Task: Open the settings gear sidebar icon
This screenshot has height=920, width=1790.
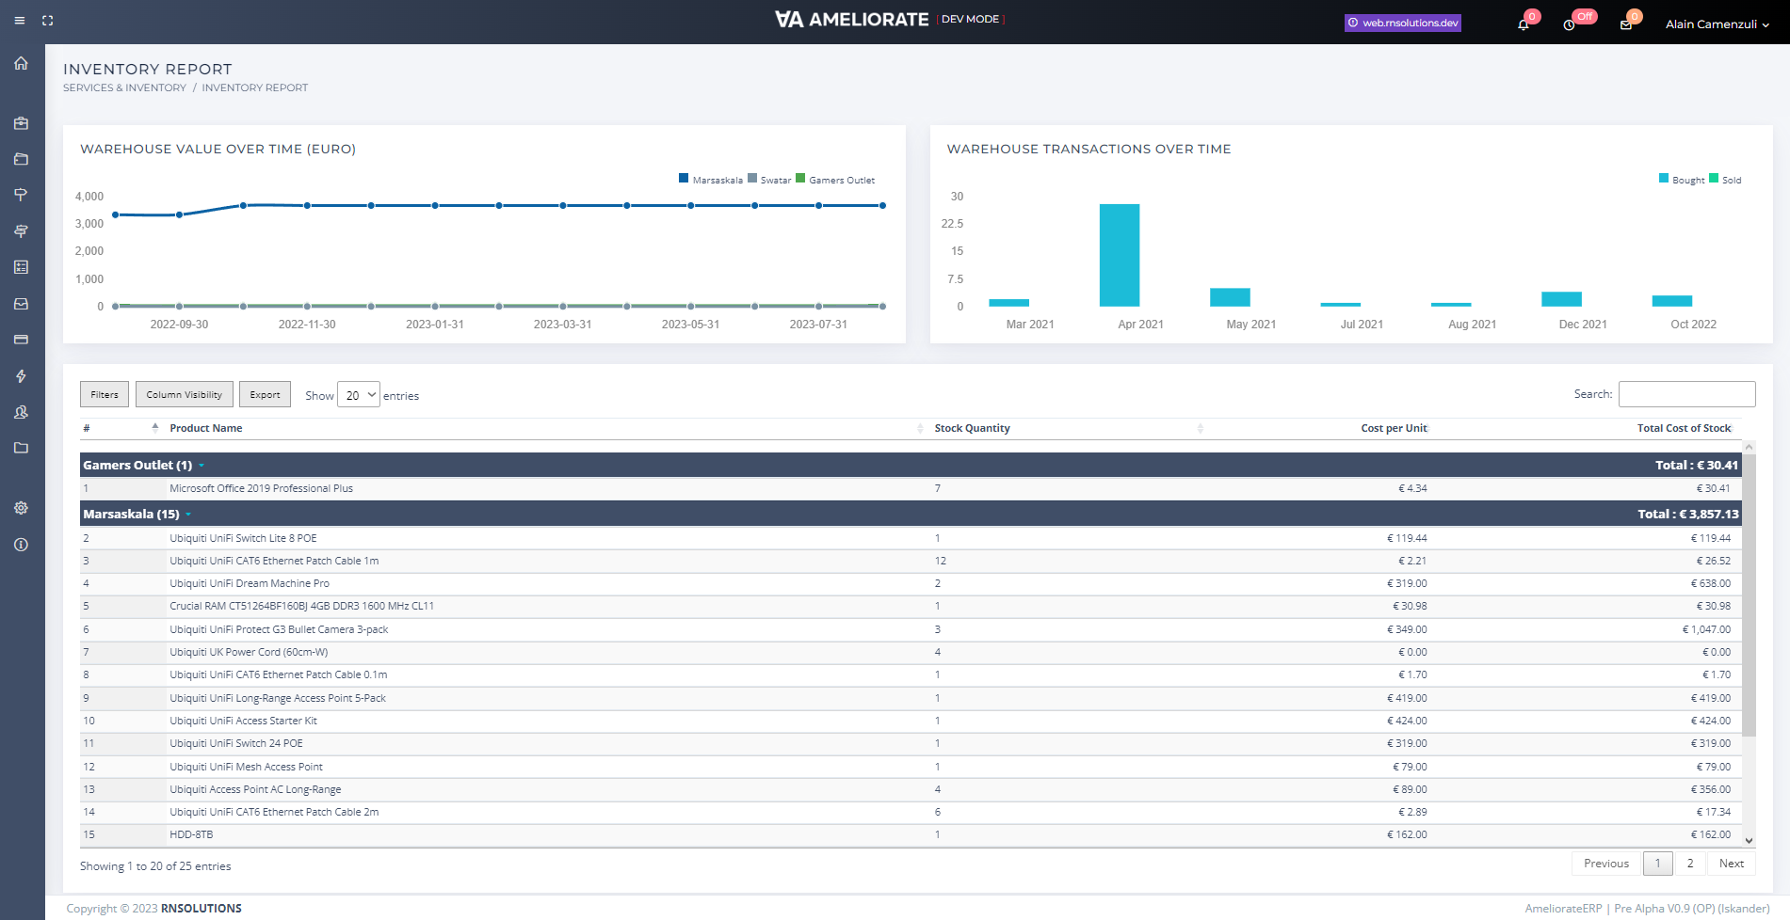Action: pos(21,508)
